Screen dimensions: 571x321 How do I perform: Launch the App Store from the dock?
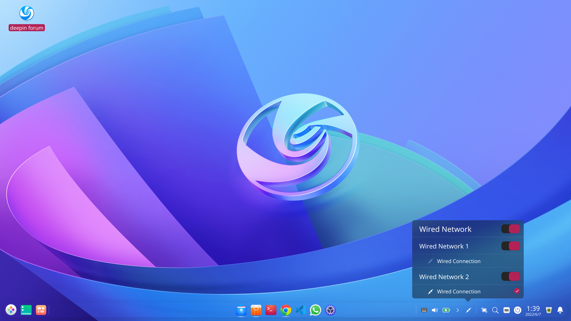(256, 310)
